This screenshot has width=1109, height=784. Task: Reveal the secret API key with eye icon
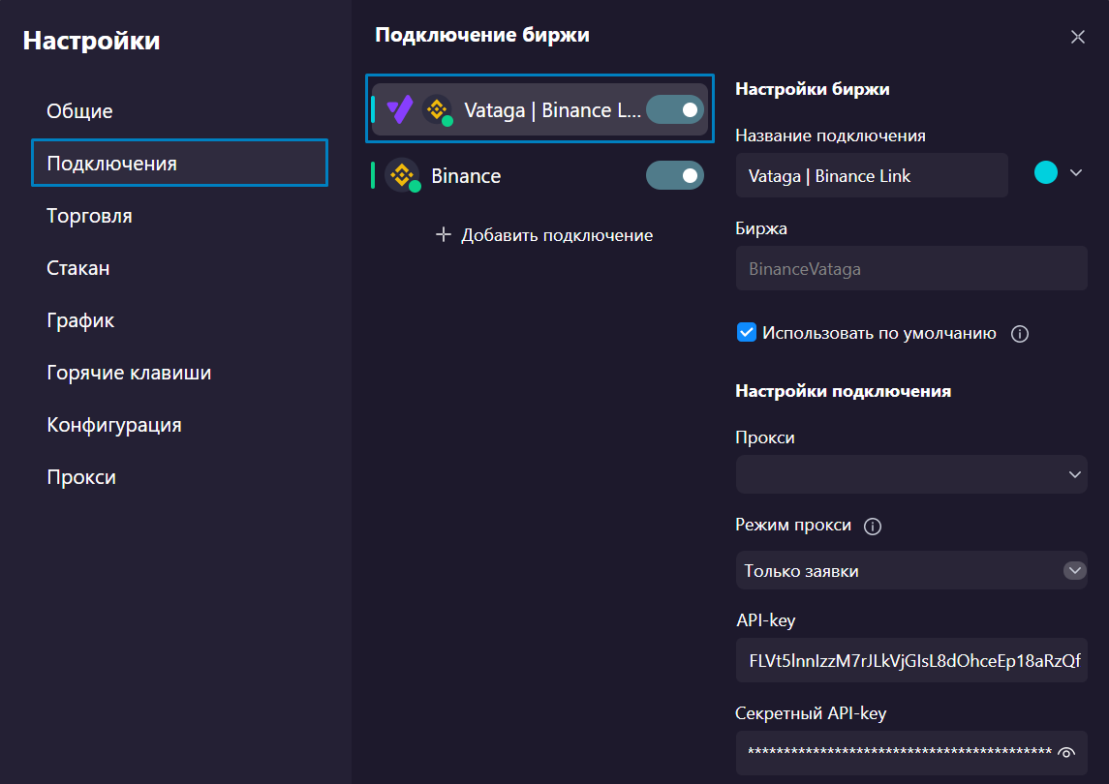pos(1066,752)
